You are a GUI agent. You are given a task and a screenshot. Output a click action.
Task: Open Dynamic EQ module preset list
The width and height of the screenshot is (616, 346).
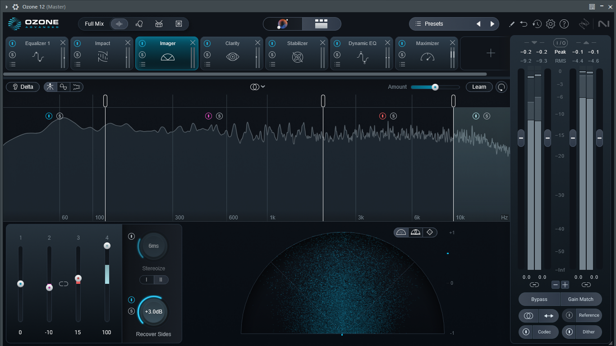click(x=337, y=64)
